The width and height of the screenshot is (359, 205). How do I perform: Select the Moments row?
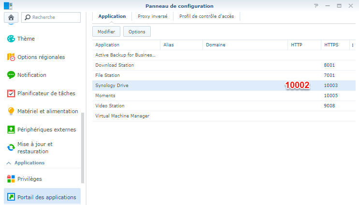(224, 96)
